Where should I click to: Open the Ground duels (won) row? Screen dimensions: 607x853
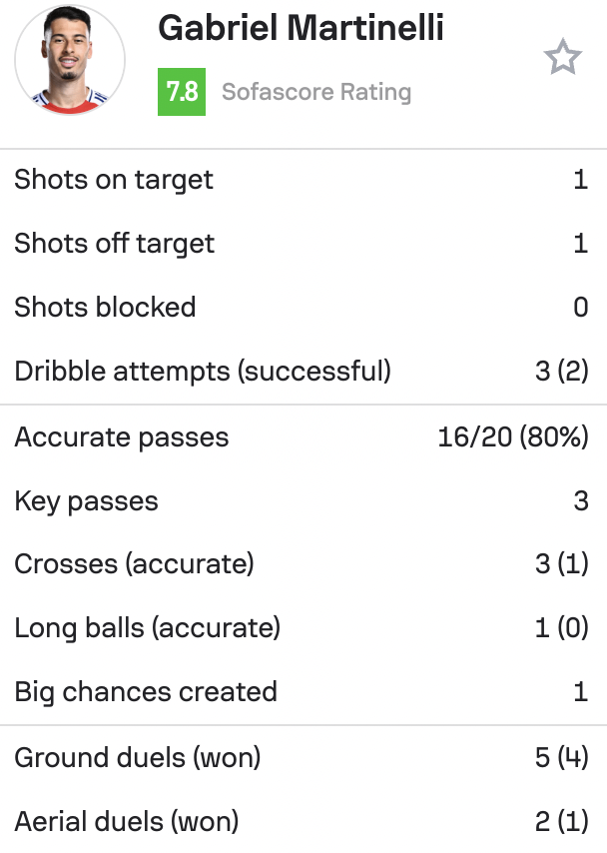coord(303,757)
